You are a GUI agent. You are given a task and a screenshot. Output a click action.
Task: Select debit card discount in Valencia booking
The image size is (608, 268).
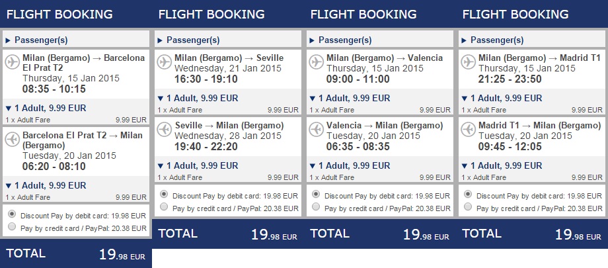pos(315,195)
